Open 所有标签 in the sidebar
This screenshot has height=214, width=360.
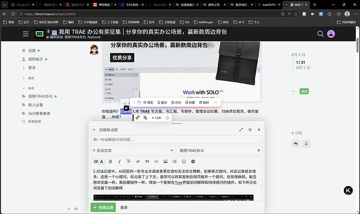pyautogui.click(x=34, y=121)
